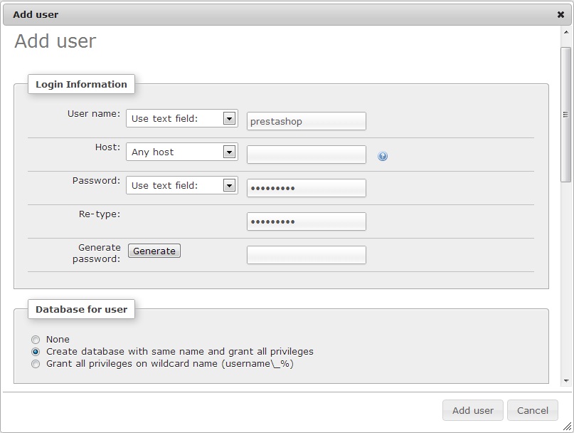Click the vertical scrollbar thumb
The height and width of the screenshot is (433, 574).
coord(566,115)
